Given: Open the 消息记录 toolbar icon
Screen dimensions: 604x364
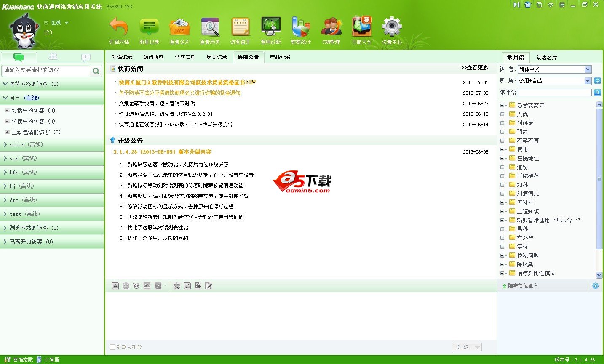Looking at the screenshot, I should click(149, 29).
